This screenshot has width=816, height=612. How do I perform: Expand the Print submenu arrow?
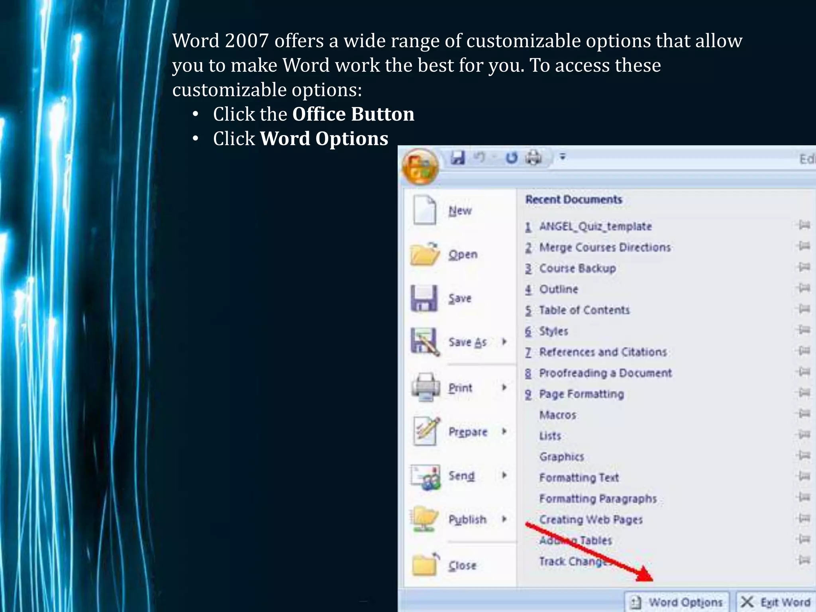click(504, 387)
